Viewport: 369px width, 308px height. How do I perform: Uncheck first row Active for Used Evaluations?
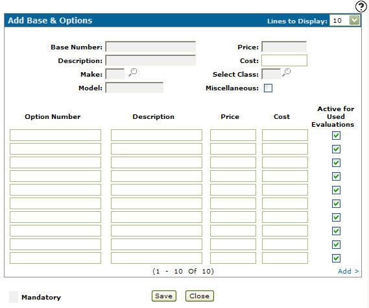click(336, 135)
